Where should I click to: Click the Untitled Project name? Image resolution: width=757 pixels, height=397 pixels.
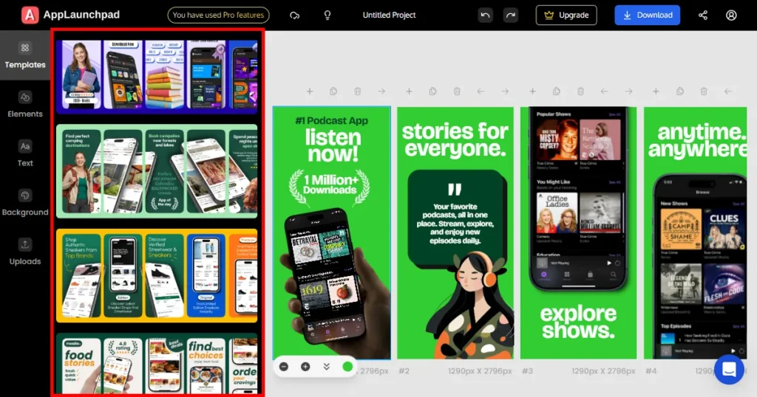389,15
